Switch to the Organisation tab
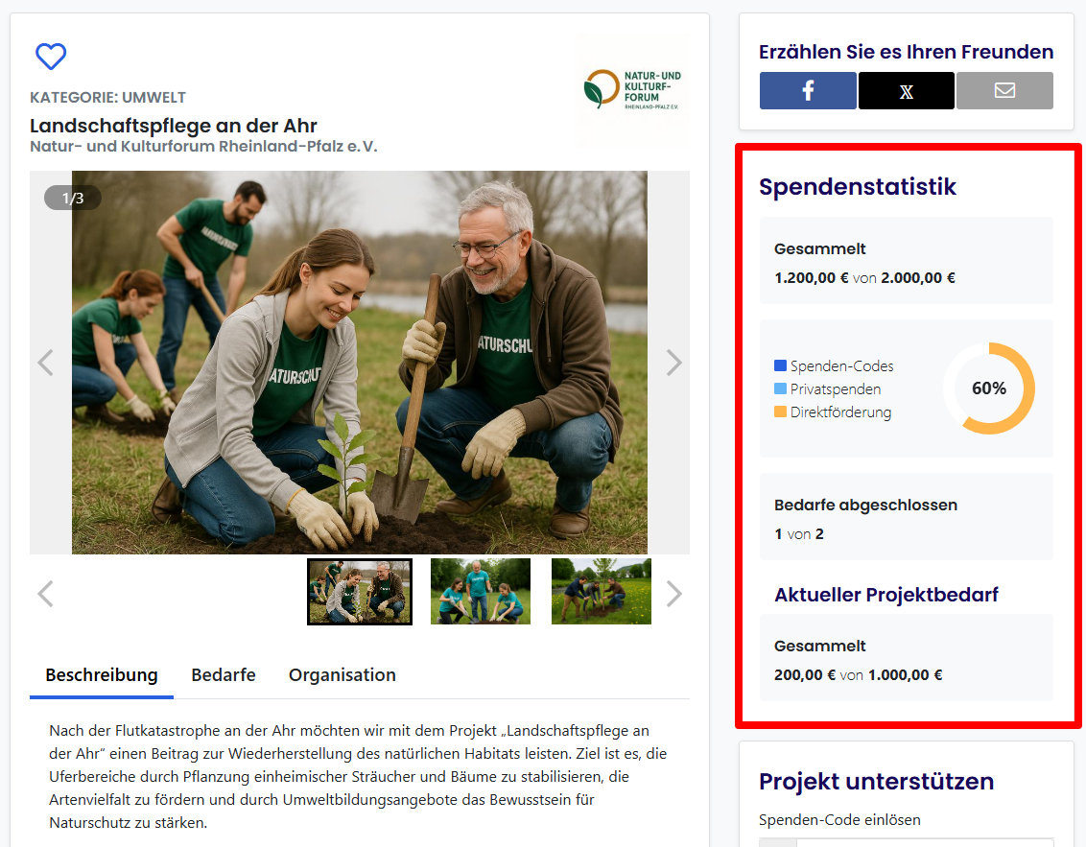This screenshot has height=847, width=1086. (342, 674)
